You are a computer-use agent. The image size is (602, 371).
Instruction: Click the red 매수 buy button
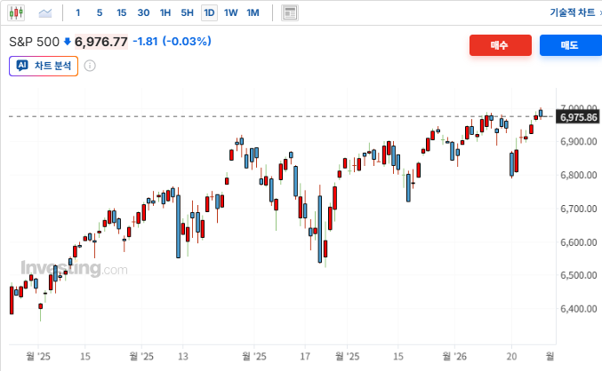click(501, 45)
